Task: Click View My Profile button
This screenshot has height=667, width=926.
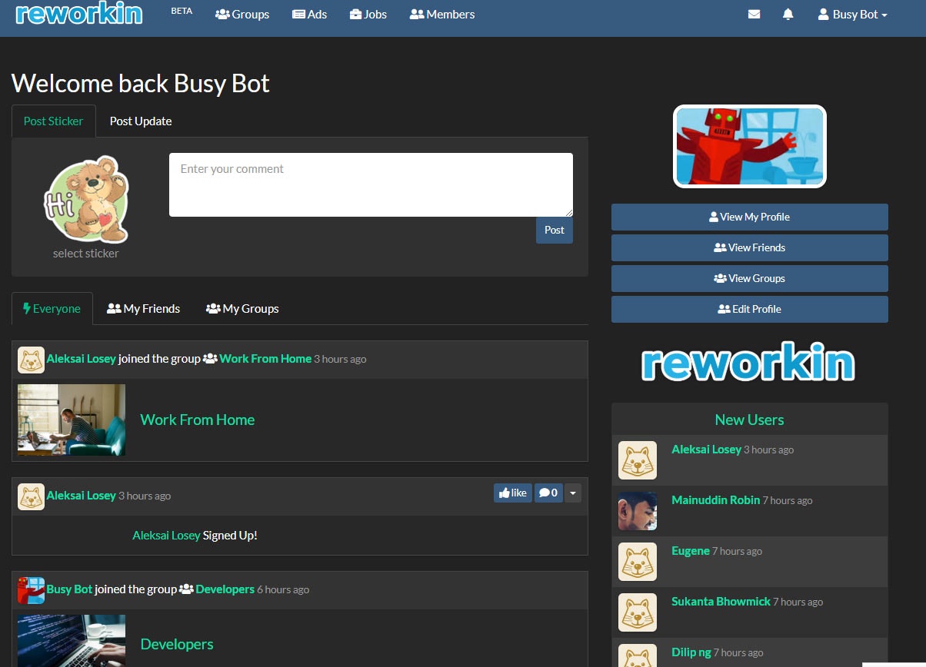Action: 750,217
